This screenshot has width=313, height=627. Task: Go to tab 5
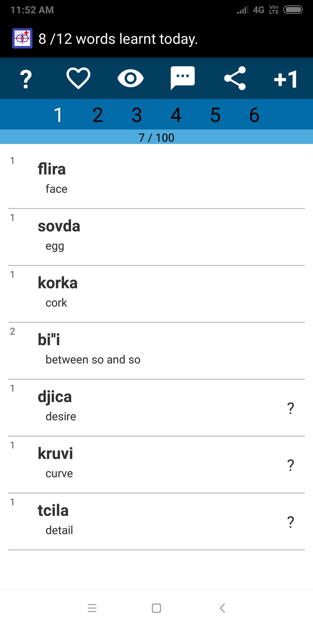[215, 115]
